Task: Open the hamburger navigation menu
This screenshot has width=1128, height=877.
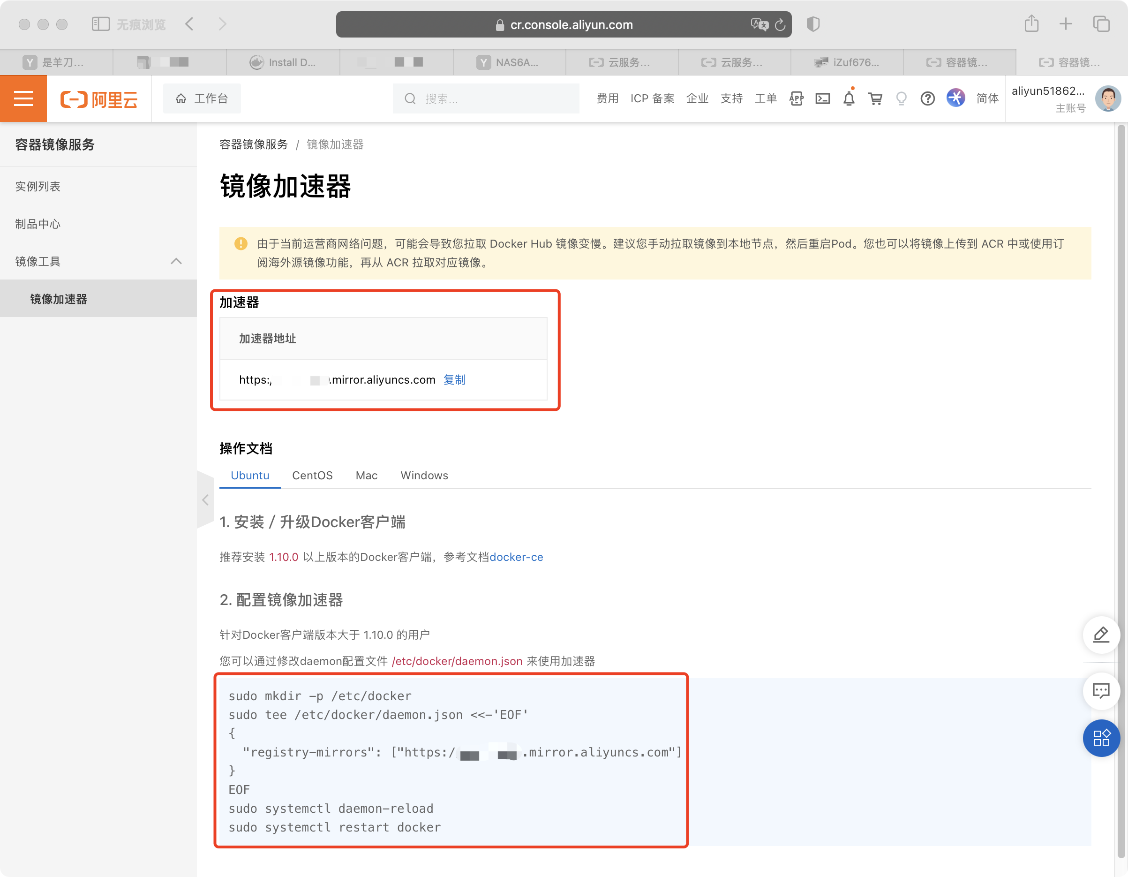Action: 23,98
